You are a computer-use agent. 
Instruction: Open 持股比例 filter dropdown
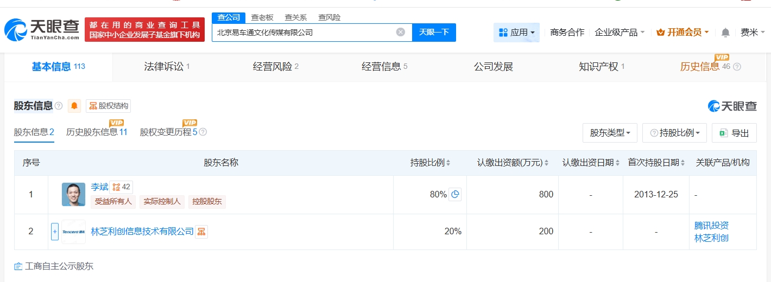tap(675, 133)
